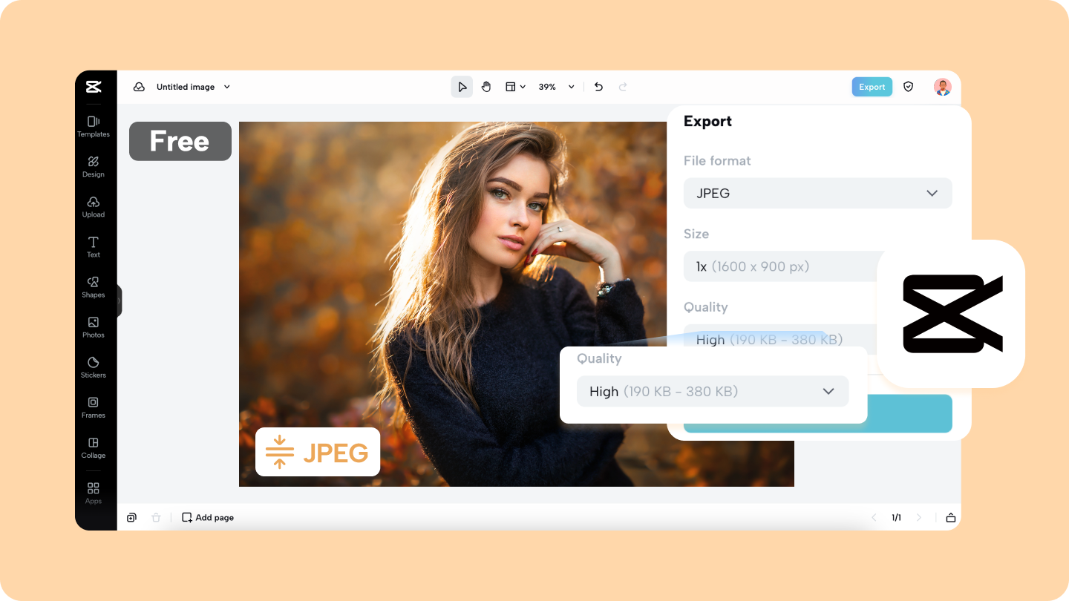
Task: Open the Templates panel
Action: pyautogui.click(x=94, y=126)
